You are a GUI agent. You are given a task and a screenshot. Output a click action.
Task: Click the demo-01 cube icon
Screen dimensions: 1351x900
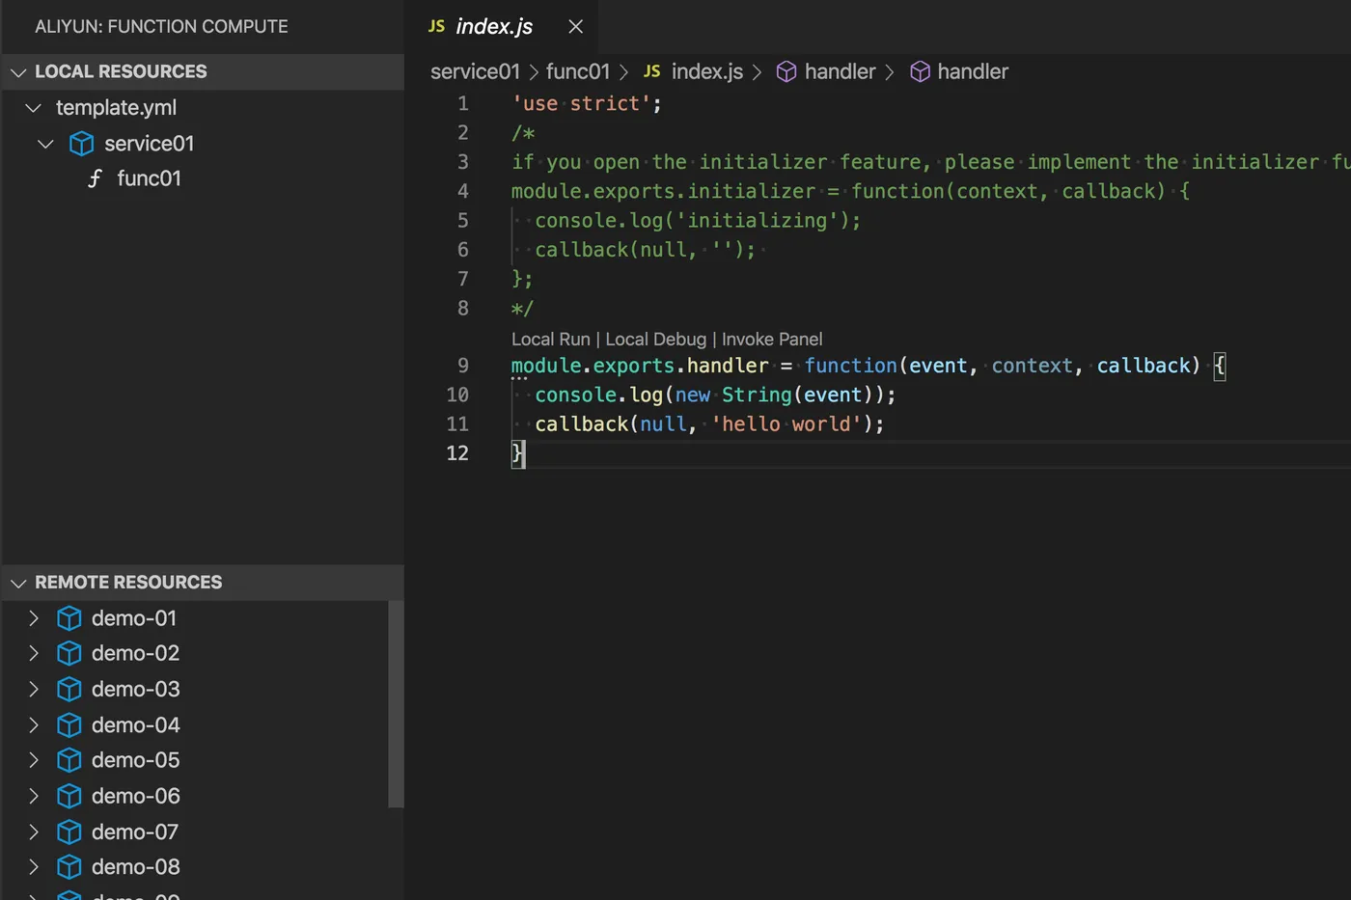point(69,618)
